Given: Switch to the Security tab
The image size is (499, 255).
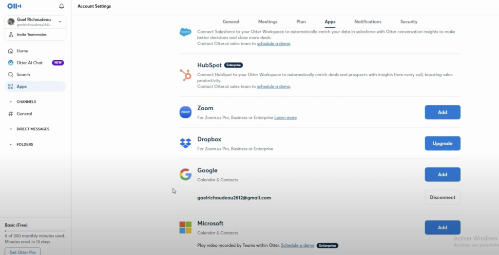Looking at the screenshot, I should [409, 21].
